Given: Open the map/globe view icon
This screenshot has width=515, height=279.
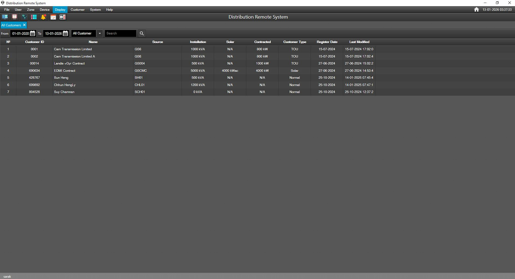Looking at the screenshot, I should [24, 17].
